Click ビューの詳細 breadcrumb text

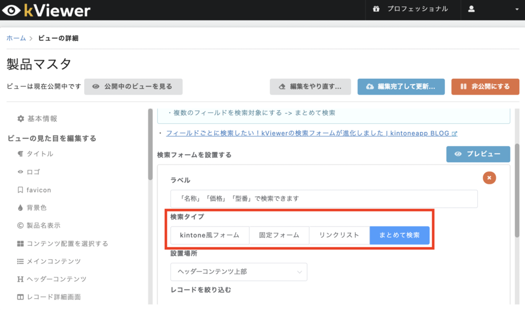58,38
